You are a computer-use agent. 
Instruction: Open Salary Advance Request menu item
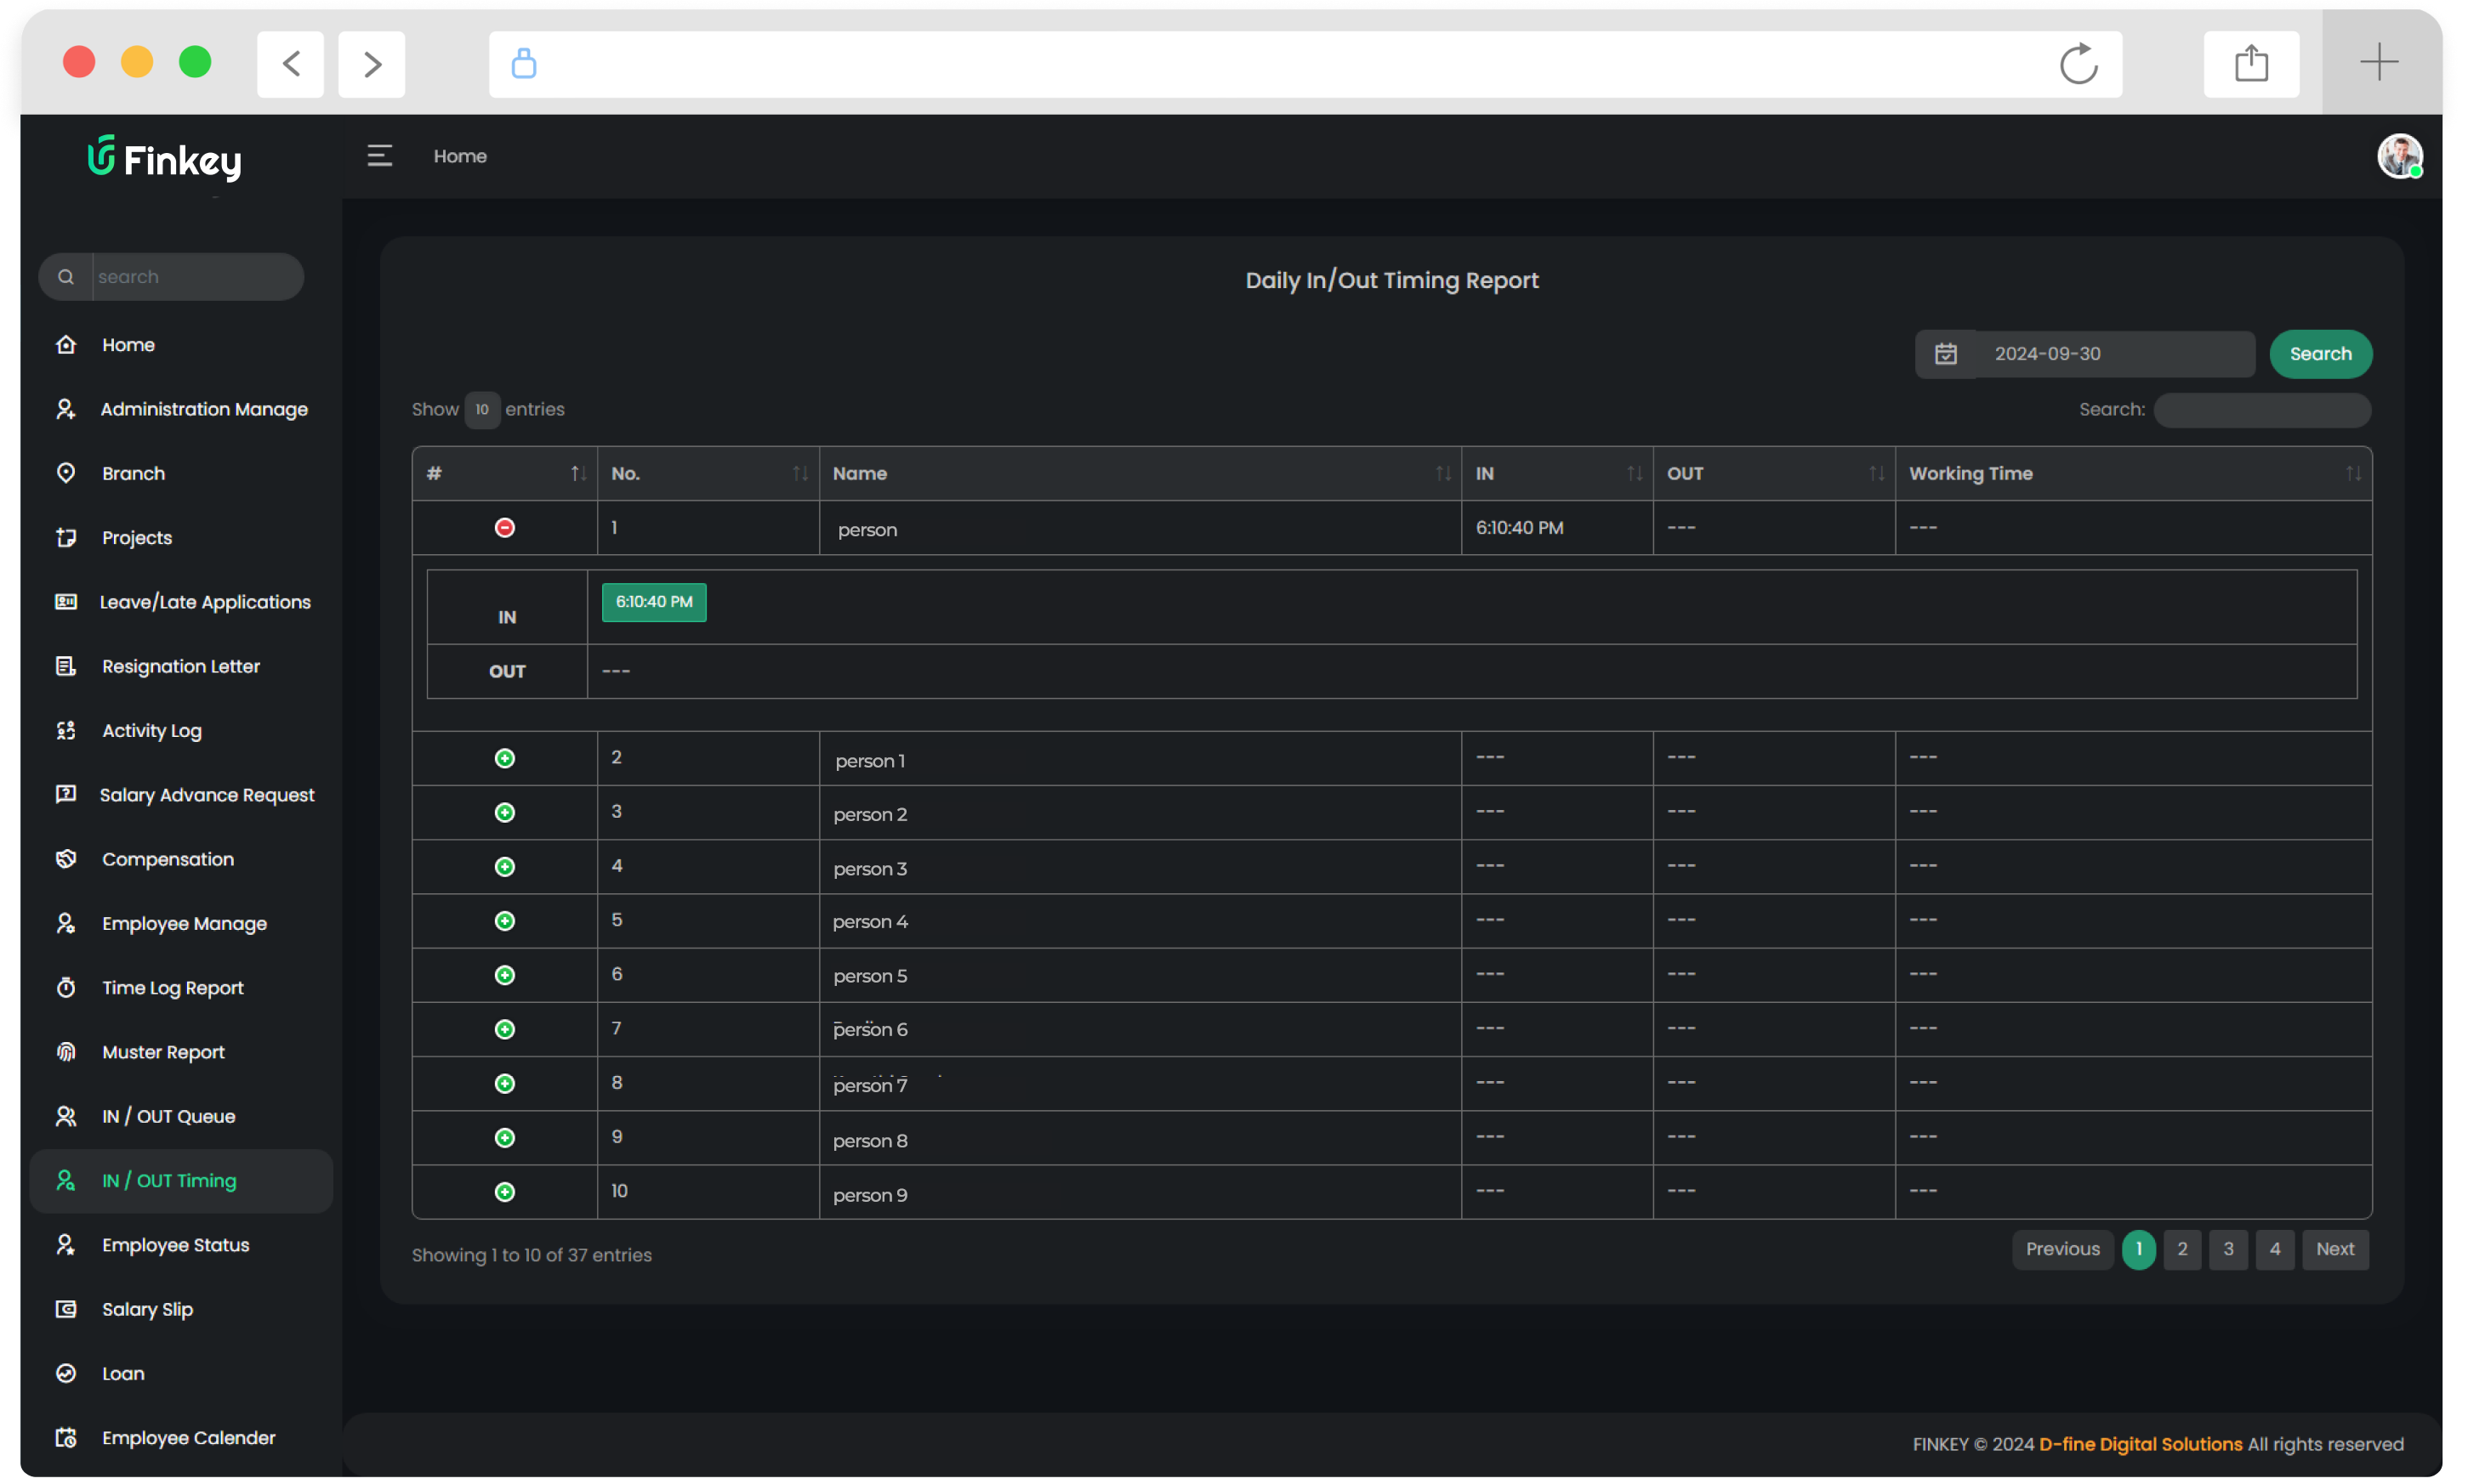coord(207,795)
